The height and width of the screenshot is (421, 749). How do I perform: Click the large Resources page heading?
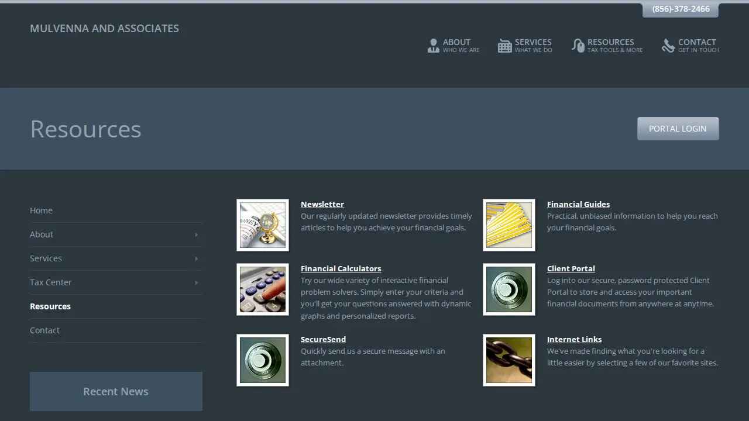point(85,129)
